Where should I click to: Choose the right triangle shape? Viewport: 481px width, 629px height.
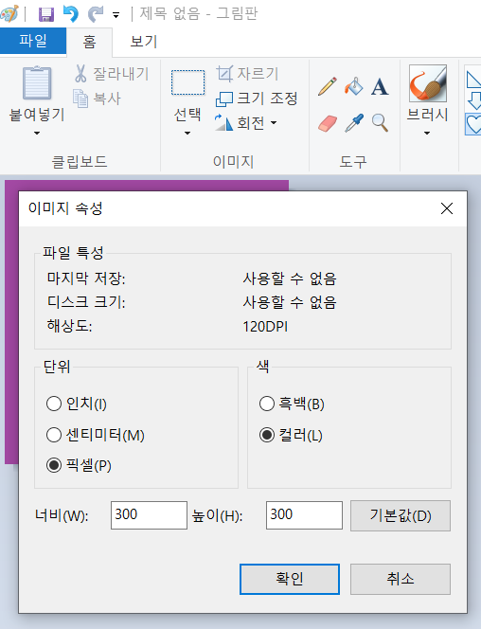[473, 78]
